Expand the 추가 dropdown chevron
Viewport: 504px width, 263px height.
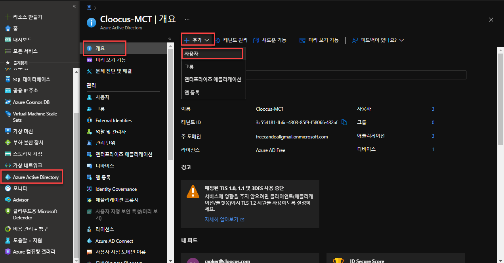pyautogui.click(x=207, y=40)
